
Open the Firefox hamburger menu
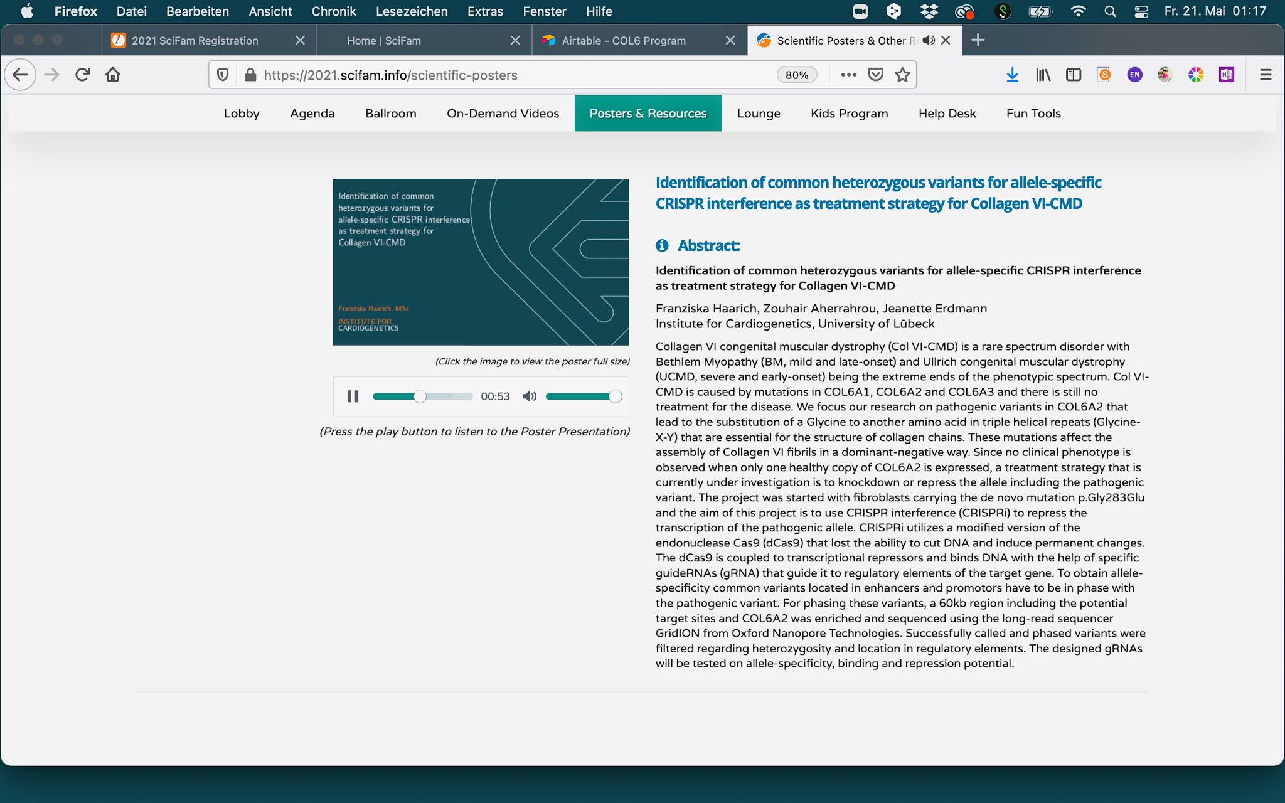pos(1266,75)
